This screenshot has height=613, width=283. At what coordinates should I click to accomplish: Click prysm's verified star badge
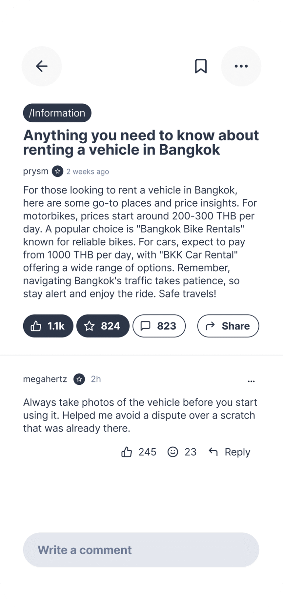tap(57, 171)
